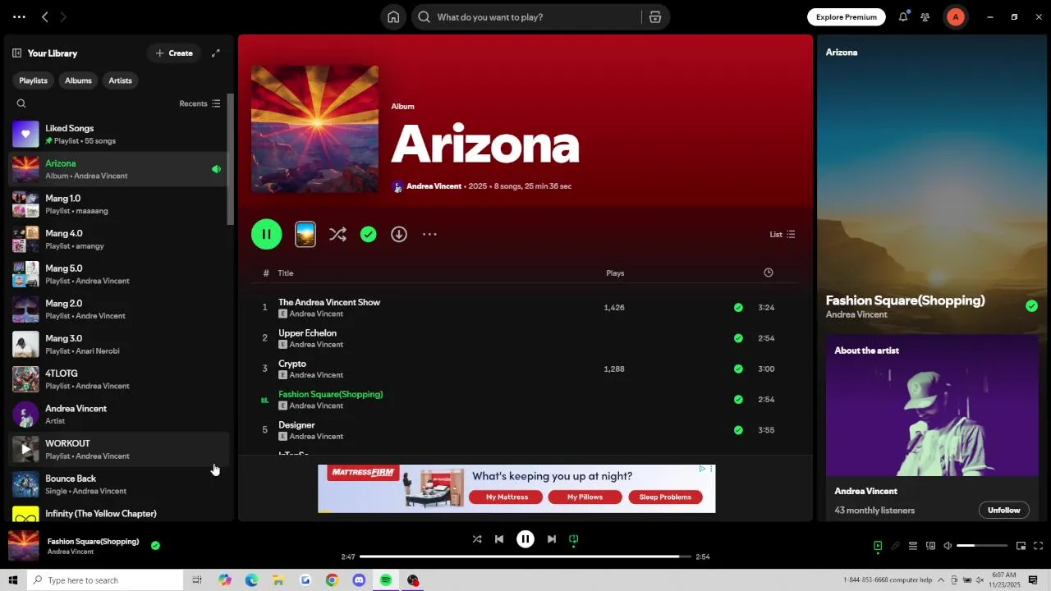Filter library by Artists
Viewport: 1051px width, 591px height.
point(120,80)
